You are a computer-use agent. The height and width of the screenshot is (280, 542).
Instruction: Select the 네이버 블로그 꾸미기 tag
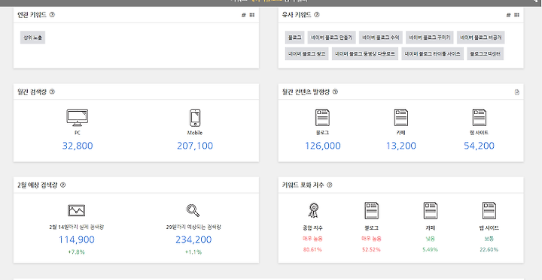tap(430, 38)
